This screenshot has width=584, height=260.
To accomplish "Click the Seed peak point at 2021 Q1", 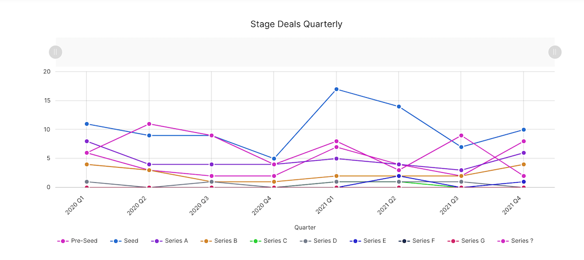I will [x=336, y=89].
